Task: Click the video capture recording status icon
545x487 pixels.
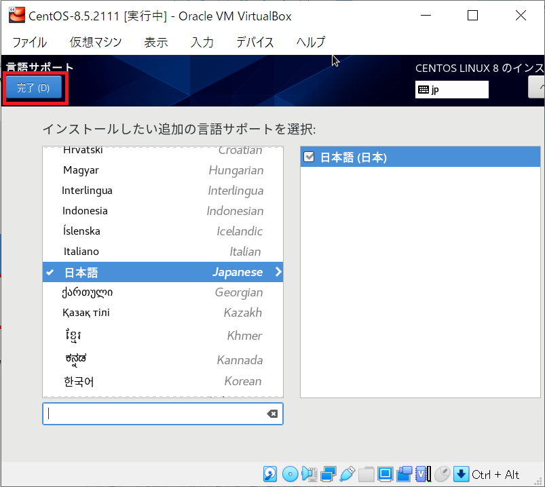Action: click(x=405, y=474)
